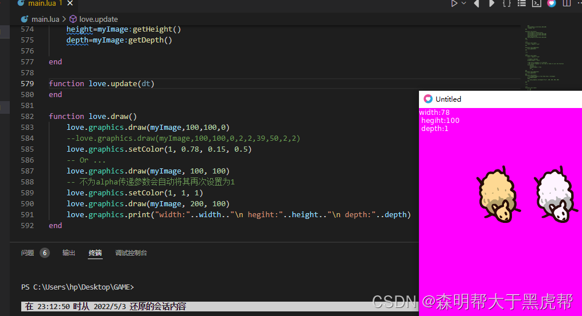Image resolution: width=582 pixels, height=316 pixels.
Task: Click the '-- Or ...' comment
Action: 86,160
